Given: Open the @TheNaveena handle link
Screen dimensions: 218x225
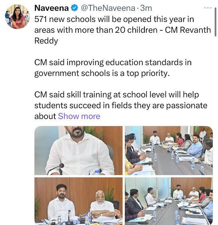Looking at the screenshot, I should tap(108, 8).
